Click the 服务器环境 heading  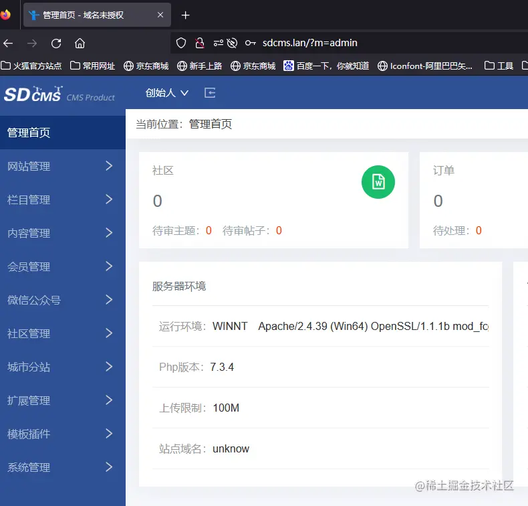point(179,286)
